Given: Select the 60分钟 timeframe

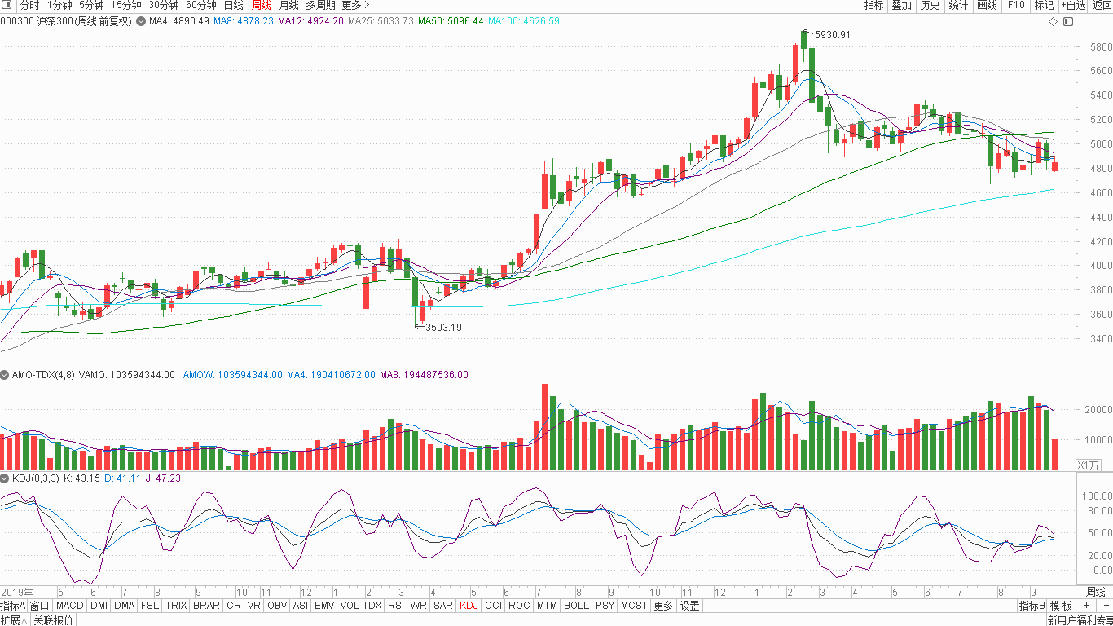Looking at the screenshot, I should (x=200, y=5).
